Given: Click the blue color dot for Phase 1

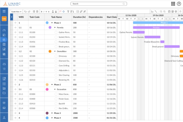Looking at the screenshot, I should pos(47,23).
